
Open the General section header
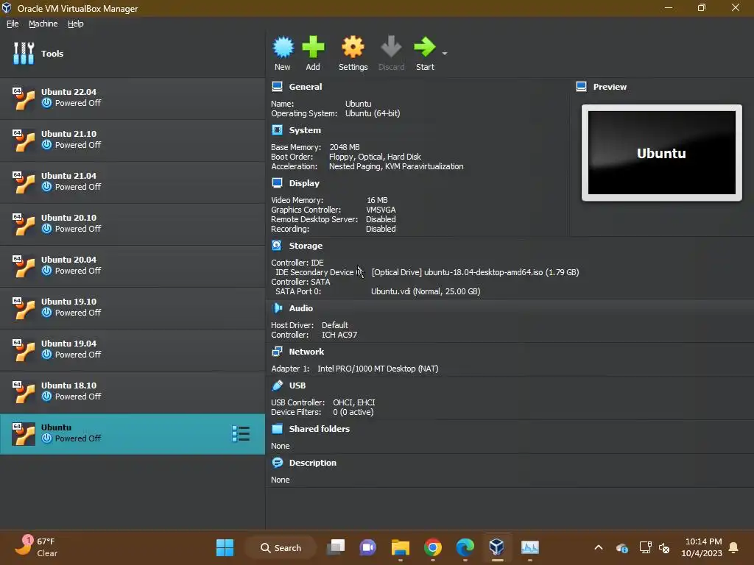coord(306,87)
